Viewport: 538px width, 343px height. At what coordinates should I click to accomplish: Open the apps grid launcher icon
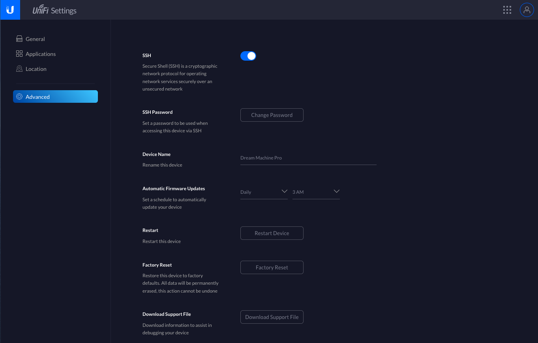[507, 10]
